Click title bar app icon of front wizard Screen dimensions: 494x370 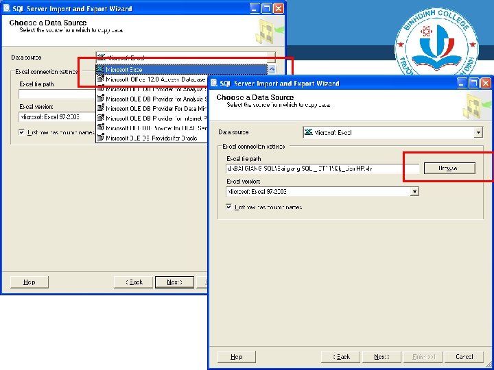pyautogui.click(x=214, y=83)
